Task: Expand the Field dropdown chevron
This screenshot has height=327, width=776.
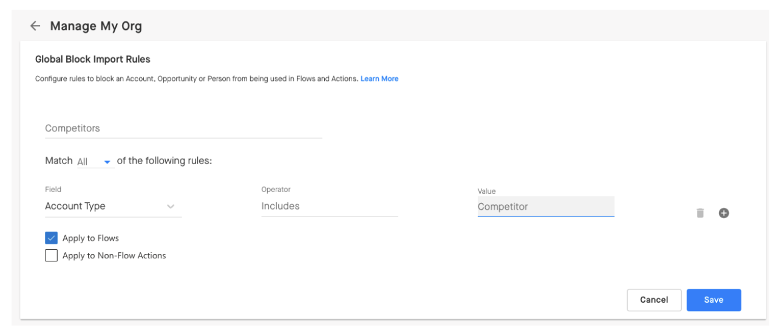Action: (171, 207)
